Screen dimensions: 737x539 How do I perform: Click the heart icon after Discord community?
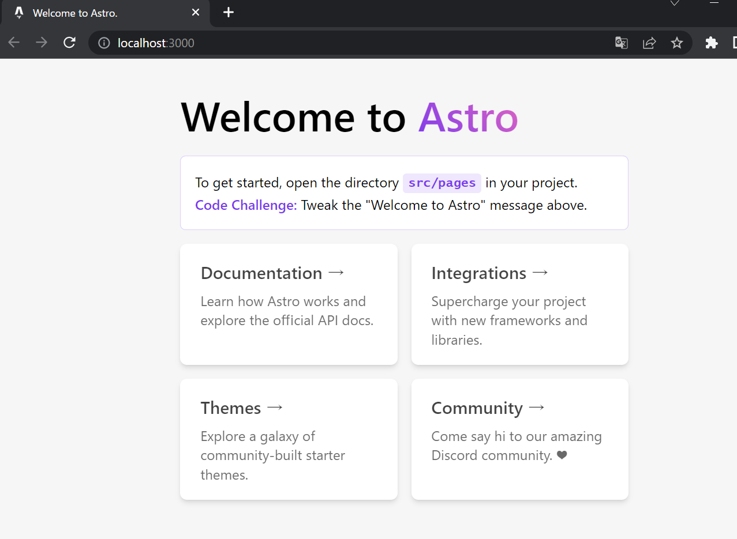(x=562, y=455)
